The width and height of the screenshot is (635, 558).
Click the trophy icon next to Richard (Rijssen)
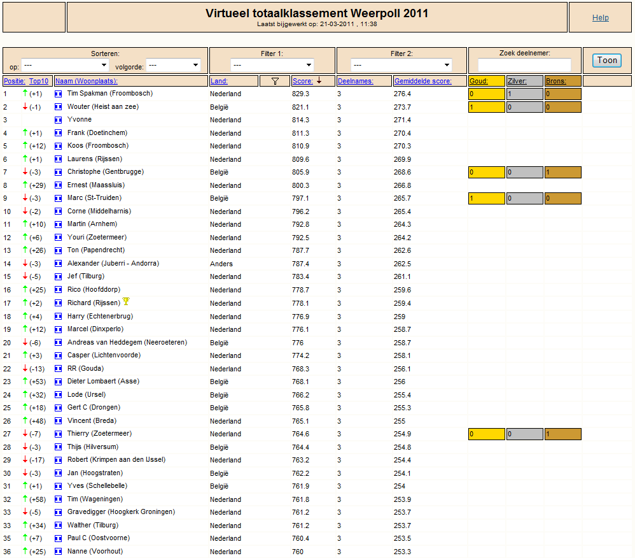tap(126, 301)
